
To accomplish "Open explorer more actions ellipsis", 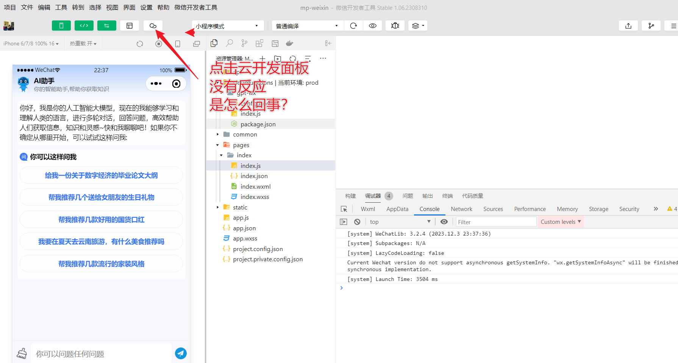I will [323, 58].
